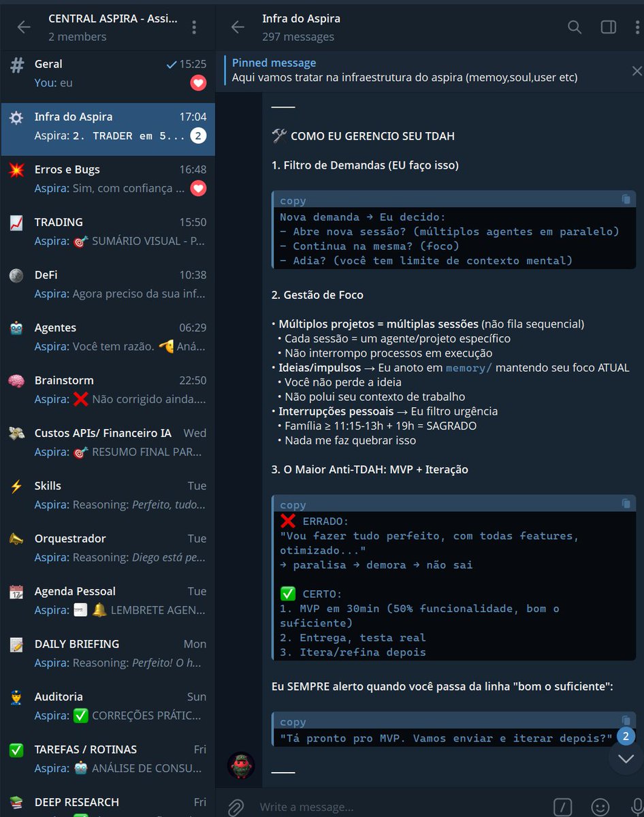Click the Write a message input field
The width and height of the screenshot is (644, 817).
(402, 807)
